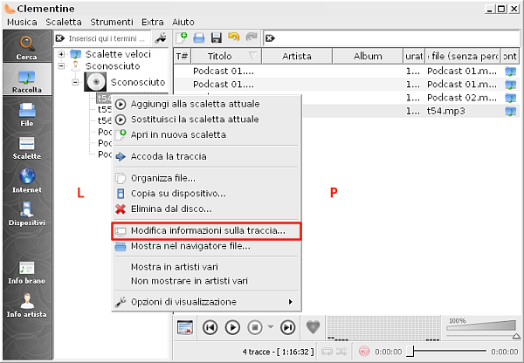Open the Internet sidebar section
This screenshot has height=363, width=524.
point(26,179)
